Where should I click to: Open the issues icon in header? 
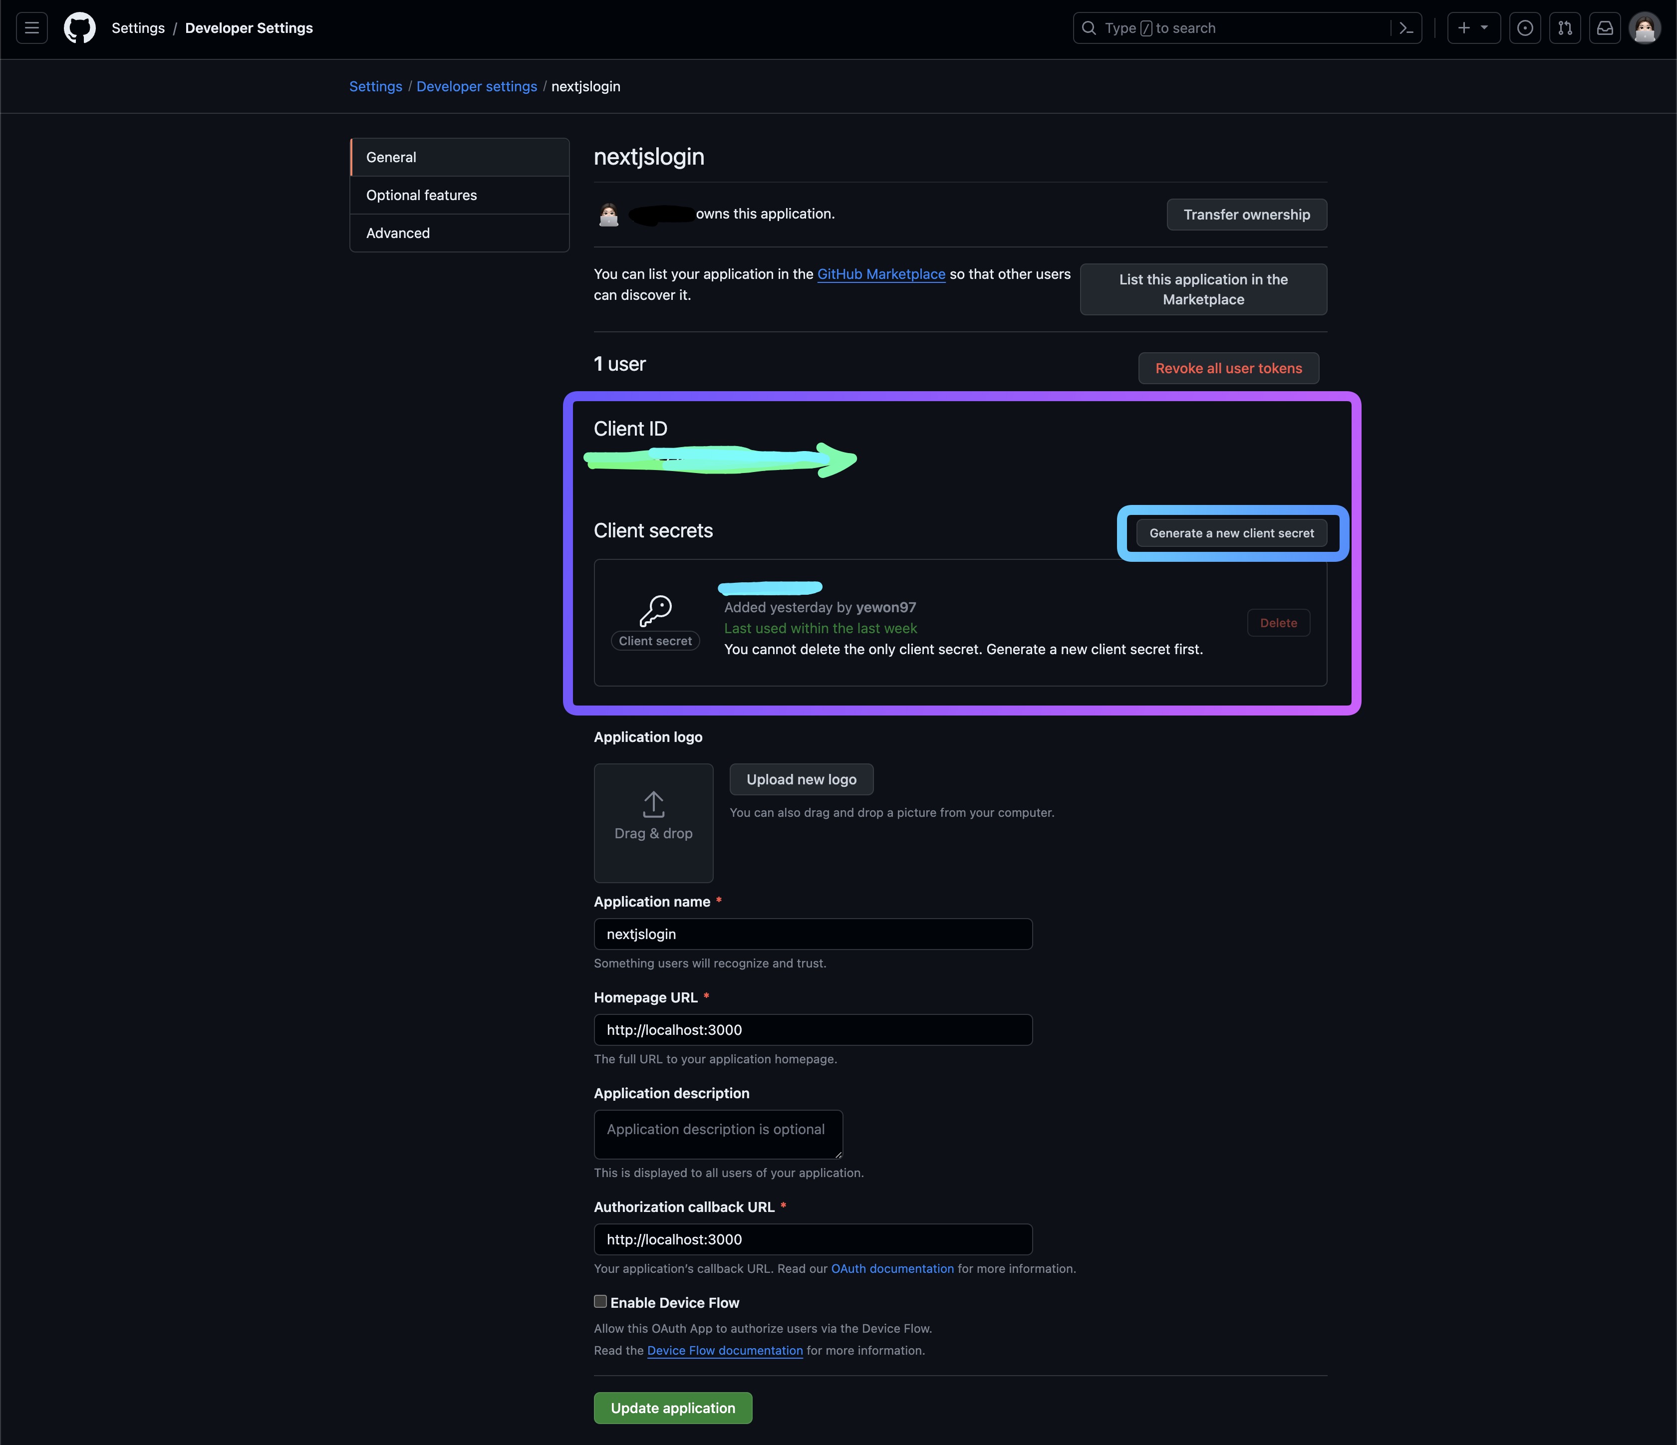coord(1525,28)
